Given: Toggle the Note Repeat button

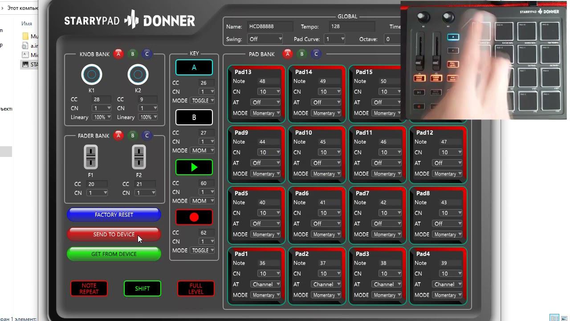Looking at the screenshot, I should [89, 288].
